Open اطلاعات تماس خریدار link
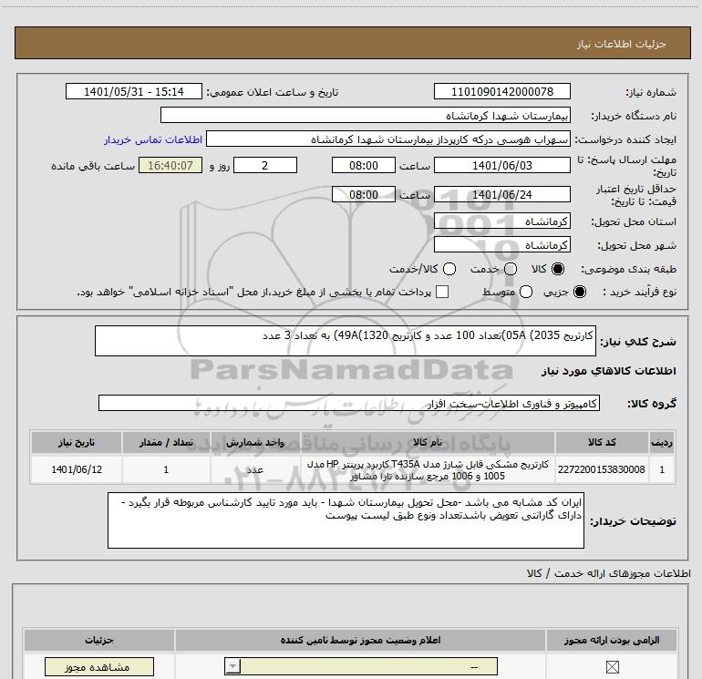This screenshot has height=679, width=702. tap(153, 139)
